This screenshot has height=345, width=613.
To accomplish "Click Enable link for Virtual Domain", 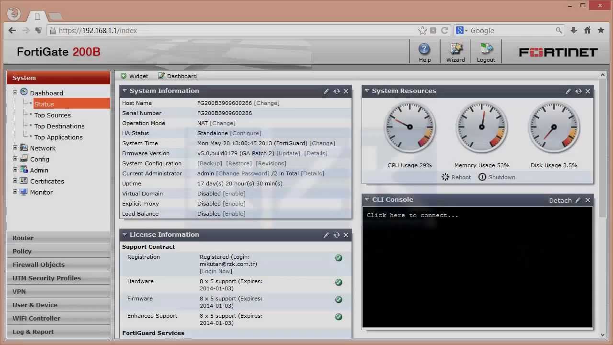I will point(234,194).
